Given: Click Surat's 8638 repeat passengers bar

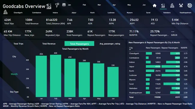Looking at the screenshot, I should tap(172, 84).
